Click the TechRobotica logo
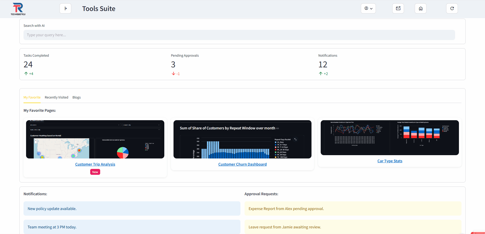Viewport: 485px width, 234px height. (x=18, y=9)
